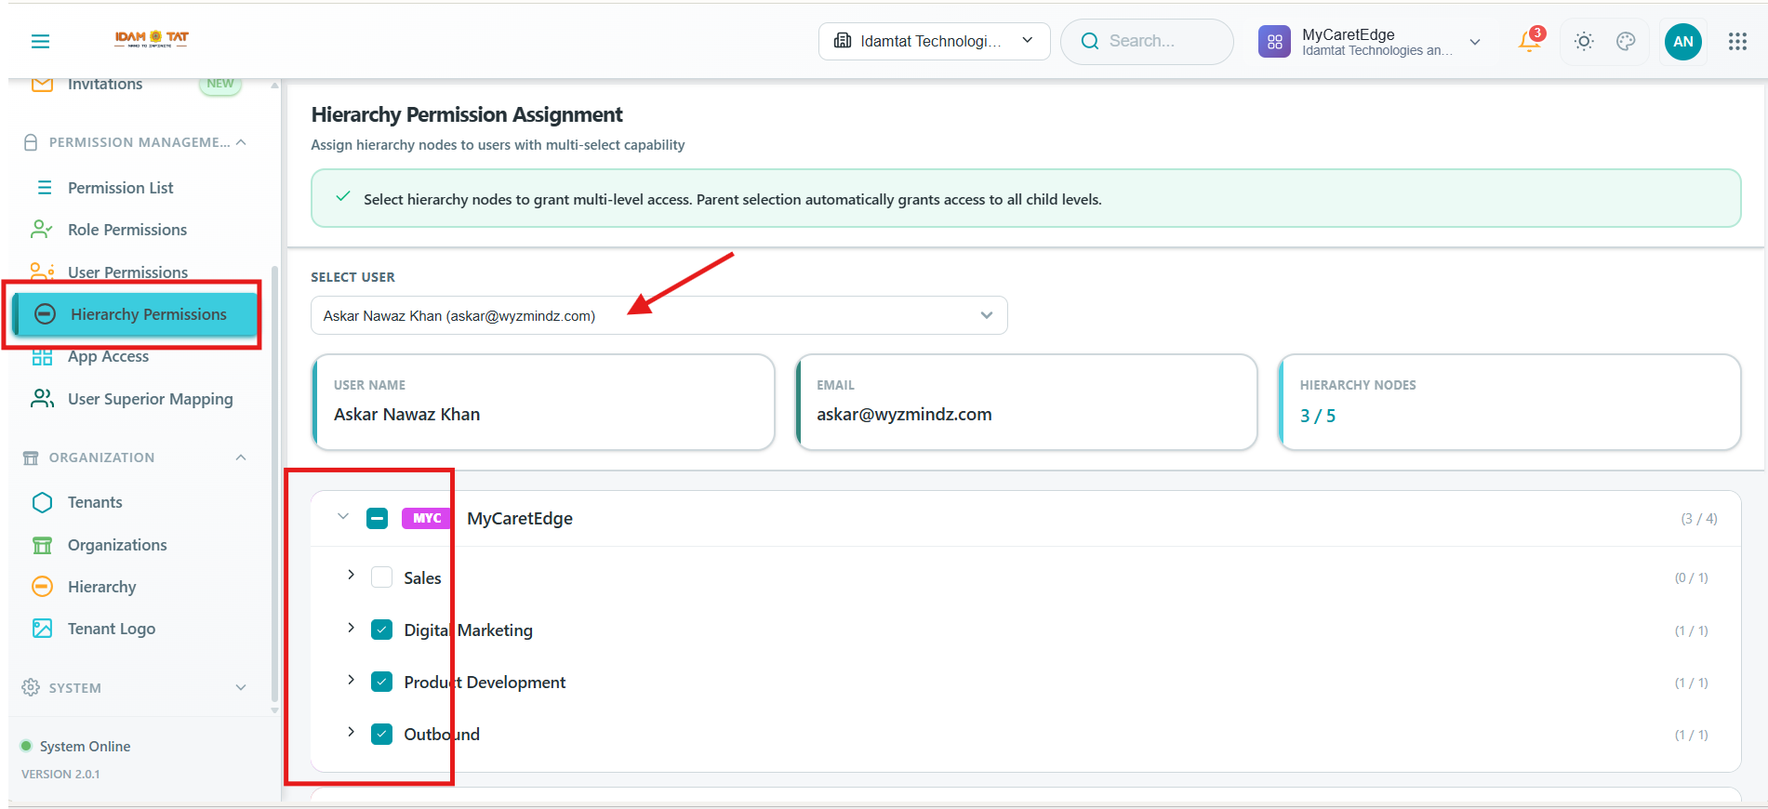Image resolution: width=1768 pixels, height=809 pixels.
Task: Click the search magnifier icon
Action: 1090,41
